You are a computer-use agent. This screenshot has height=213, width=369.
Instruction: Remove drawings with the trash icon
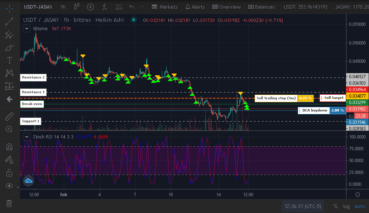click(x=9, y=203)
